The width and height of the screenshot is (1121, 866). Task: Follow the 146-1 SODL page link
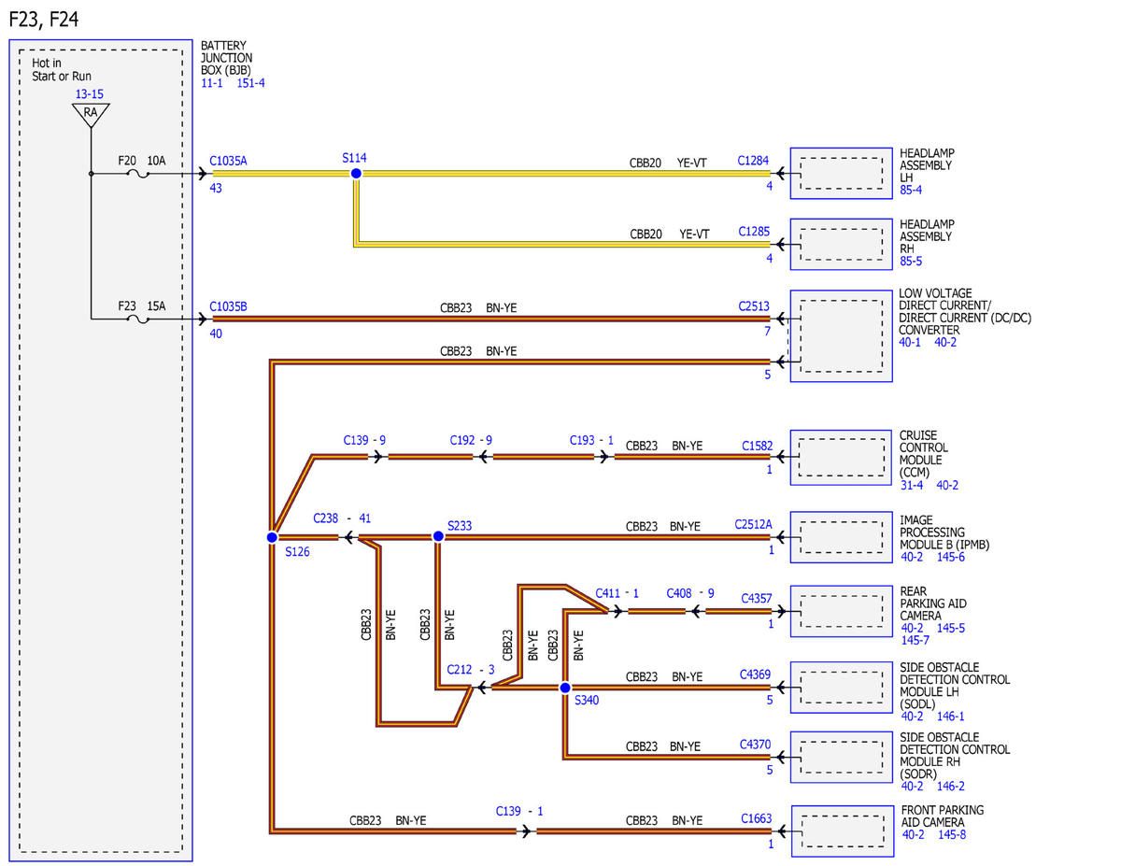(x=951, y=717)
